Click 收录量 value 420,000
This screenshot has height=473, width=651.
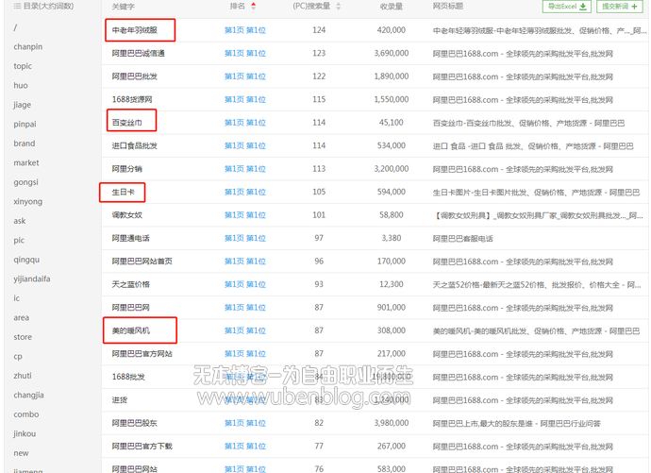392,30
